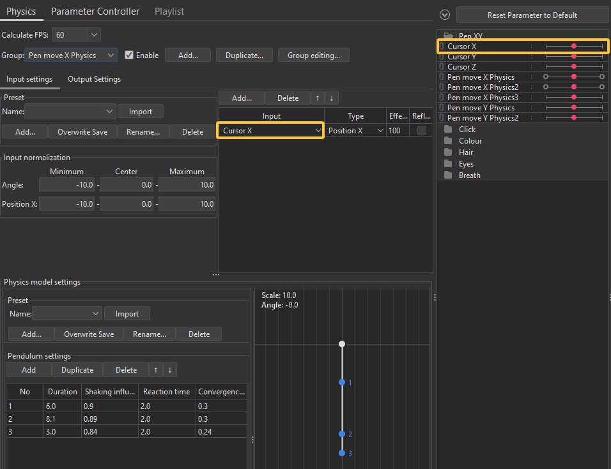Open the input Preset Name dropdown
Screen dimensions: 611x469
coord(70,112)
